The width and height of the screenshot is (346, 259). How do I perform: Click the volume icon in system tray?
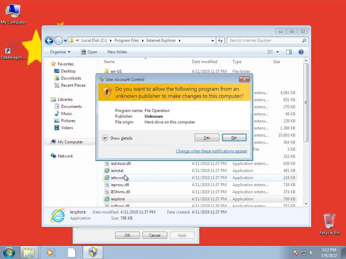[312, 253]
